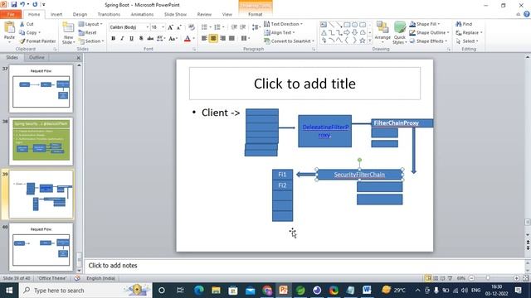Decrease font size with the shrink font icon

[179, 27]
